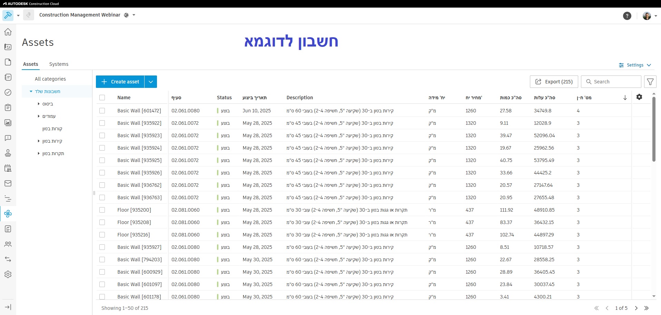Open the project selector dropdown arrow
661x315 pixels.
pos(134,15)
